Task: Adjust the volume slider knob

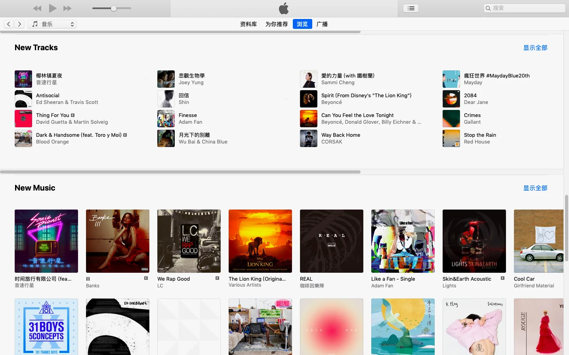Action: pyautogui.click(x=114, y=8)
